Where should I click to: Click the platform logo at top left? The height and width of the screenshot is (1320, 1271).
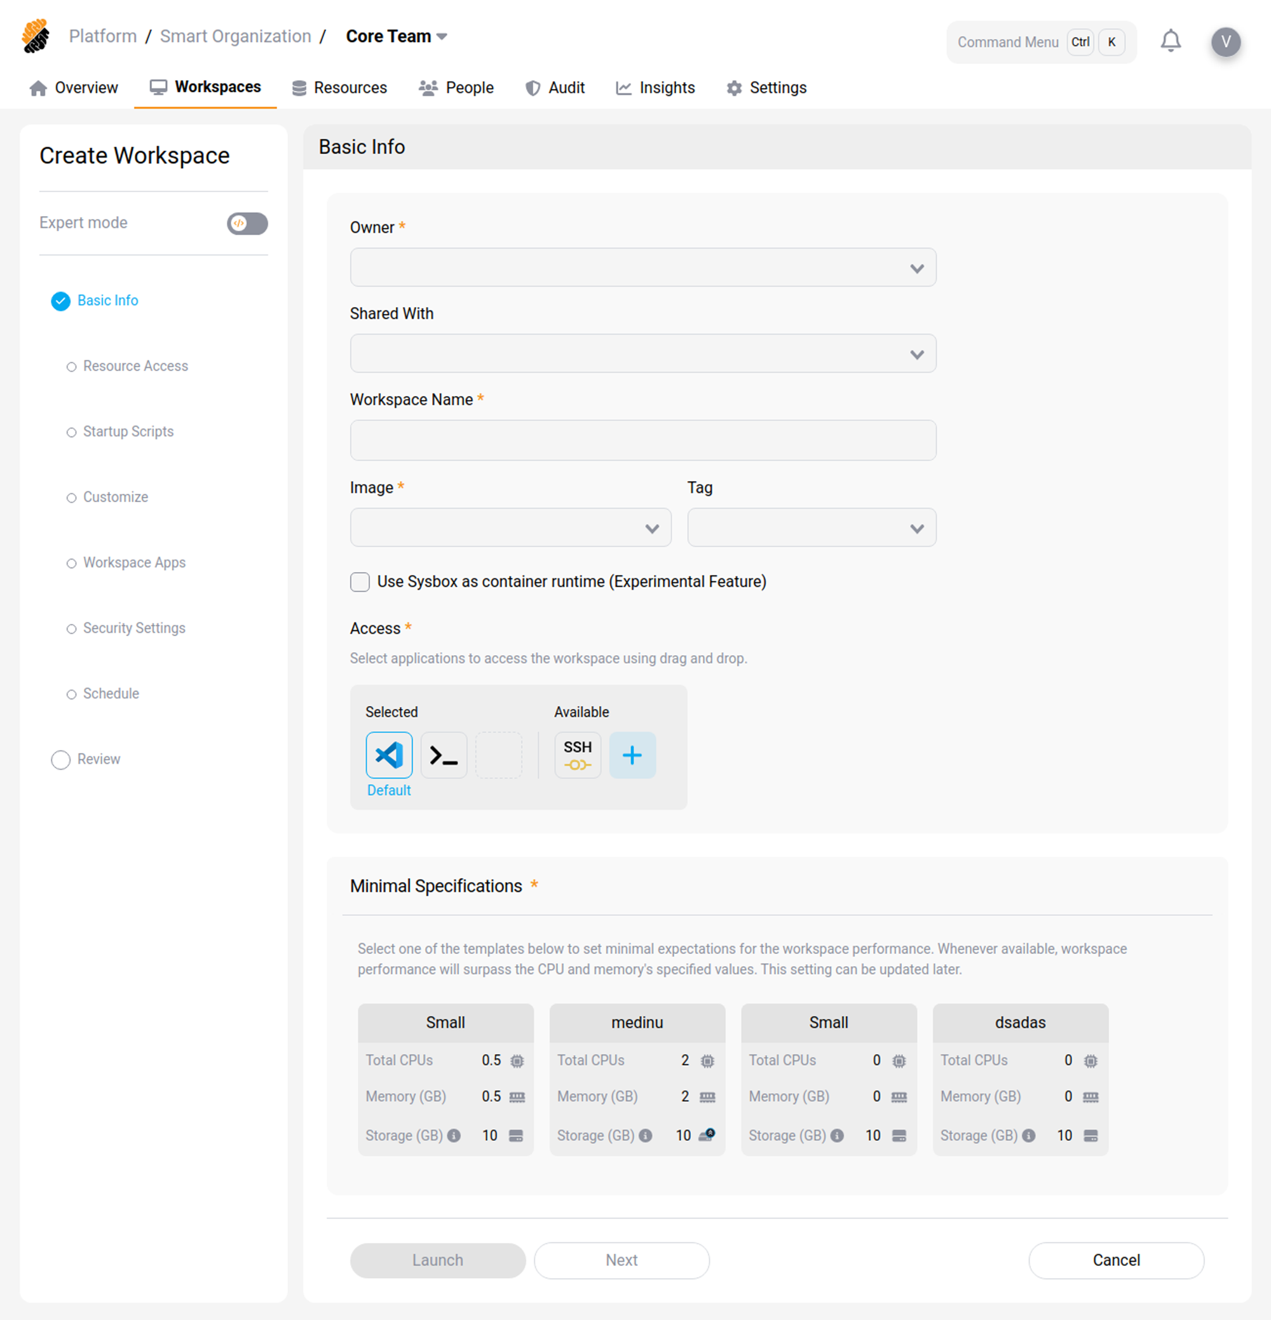point(36,36)
